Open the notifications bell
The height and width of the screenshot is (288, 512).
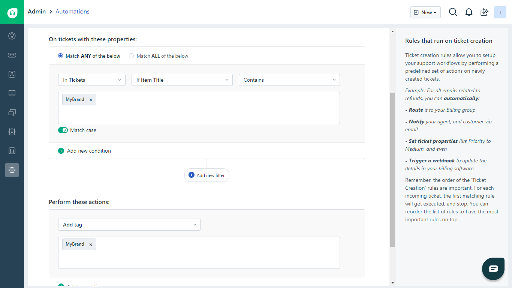469,12
